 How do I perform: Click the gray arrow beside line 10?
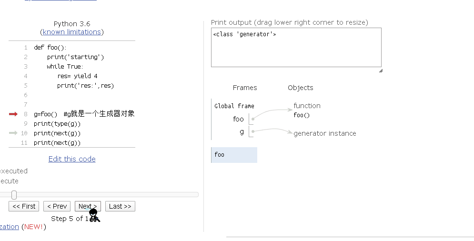tap(13, 133)
